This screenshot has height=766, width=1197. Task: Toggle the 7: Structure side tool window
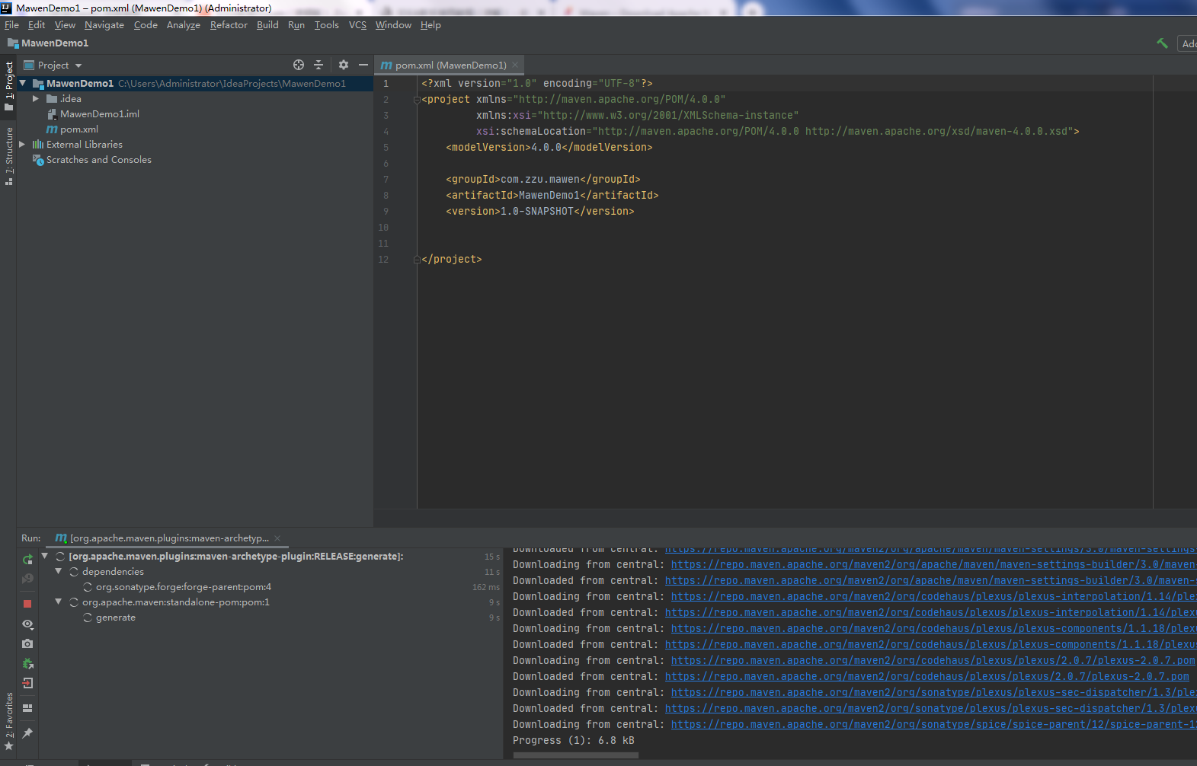coord(8,156)
